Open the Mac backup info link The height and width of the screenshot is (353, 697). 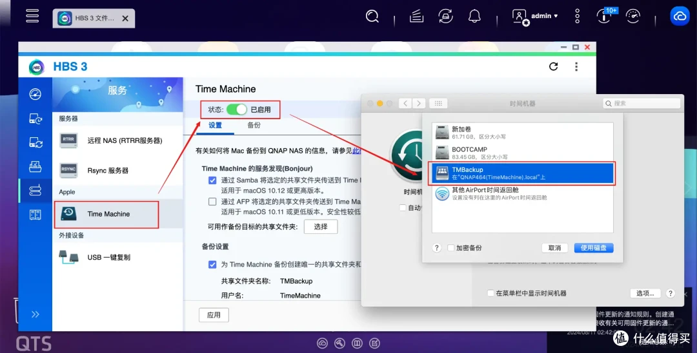point(356,151)
